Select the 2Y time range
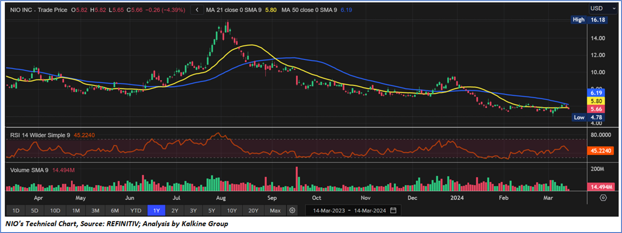The width and height of the screenshot is (622, 233). click(x=175, y=210)
